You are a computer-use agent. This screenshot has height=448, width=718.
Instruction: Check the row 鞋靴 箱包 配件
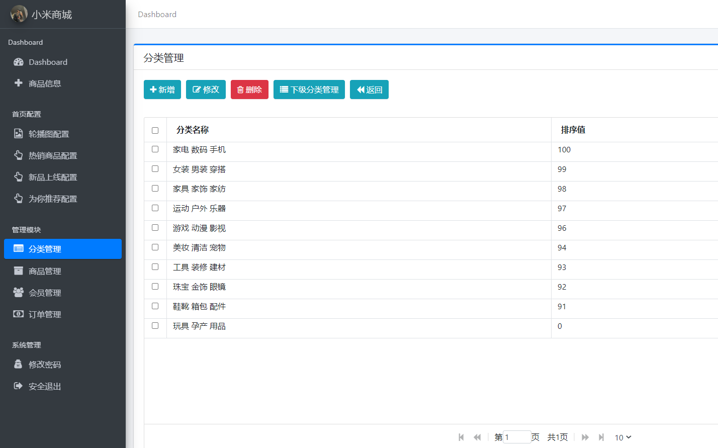155,306
